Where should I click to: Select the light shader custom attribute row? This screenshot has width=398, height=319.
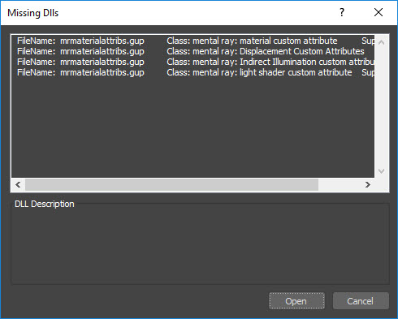tap(193, 72)
